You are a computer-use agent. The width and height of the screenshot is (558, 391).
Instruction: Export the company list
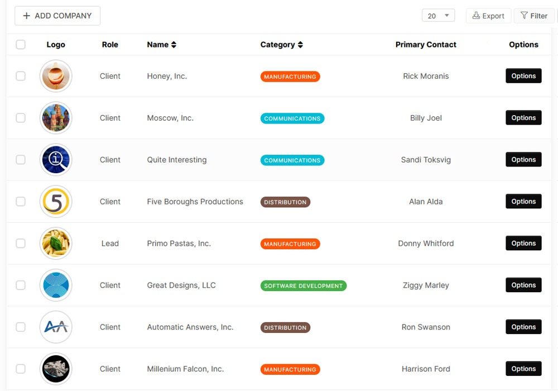tap(488, 16)
